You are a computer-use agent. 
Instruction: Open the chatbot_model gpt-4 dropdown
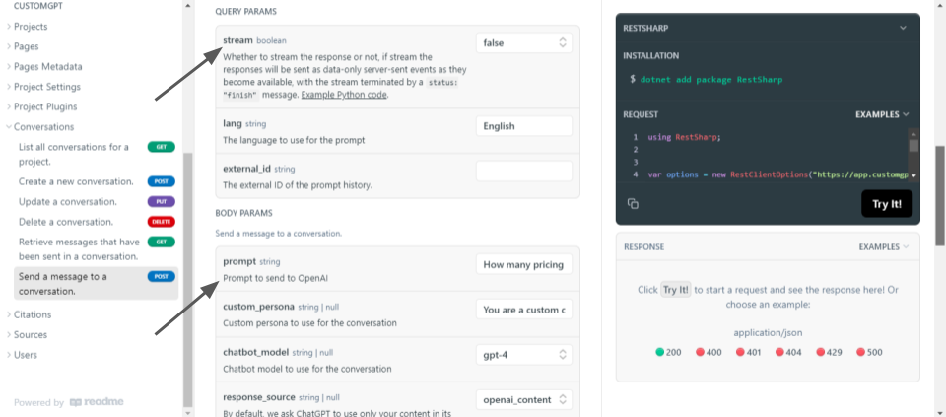pyautogui.click(x=523, y=355)
